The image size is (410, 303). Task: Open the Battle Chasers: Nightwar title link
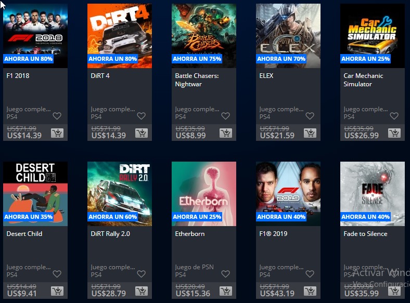click(x=197, y=80)
